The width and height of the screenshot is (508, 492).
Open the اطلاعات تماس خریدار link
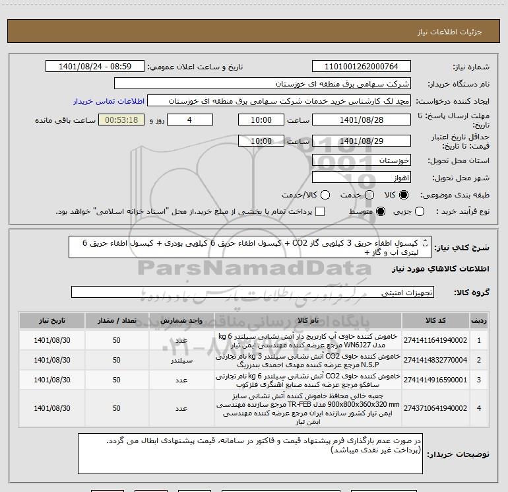click(x=109, y=101)
